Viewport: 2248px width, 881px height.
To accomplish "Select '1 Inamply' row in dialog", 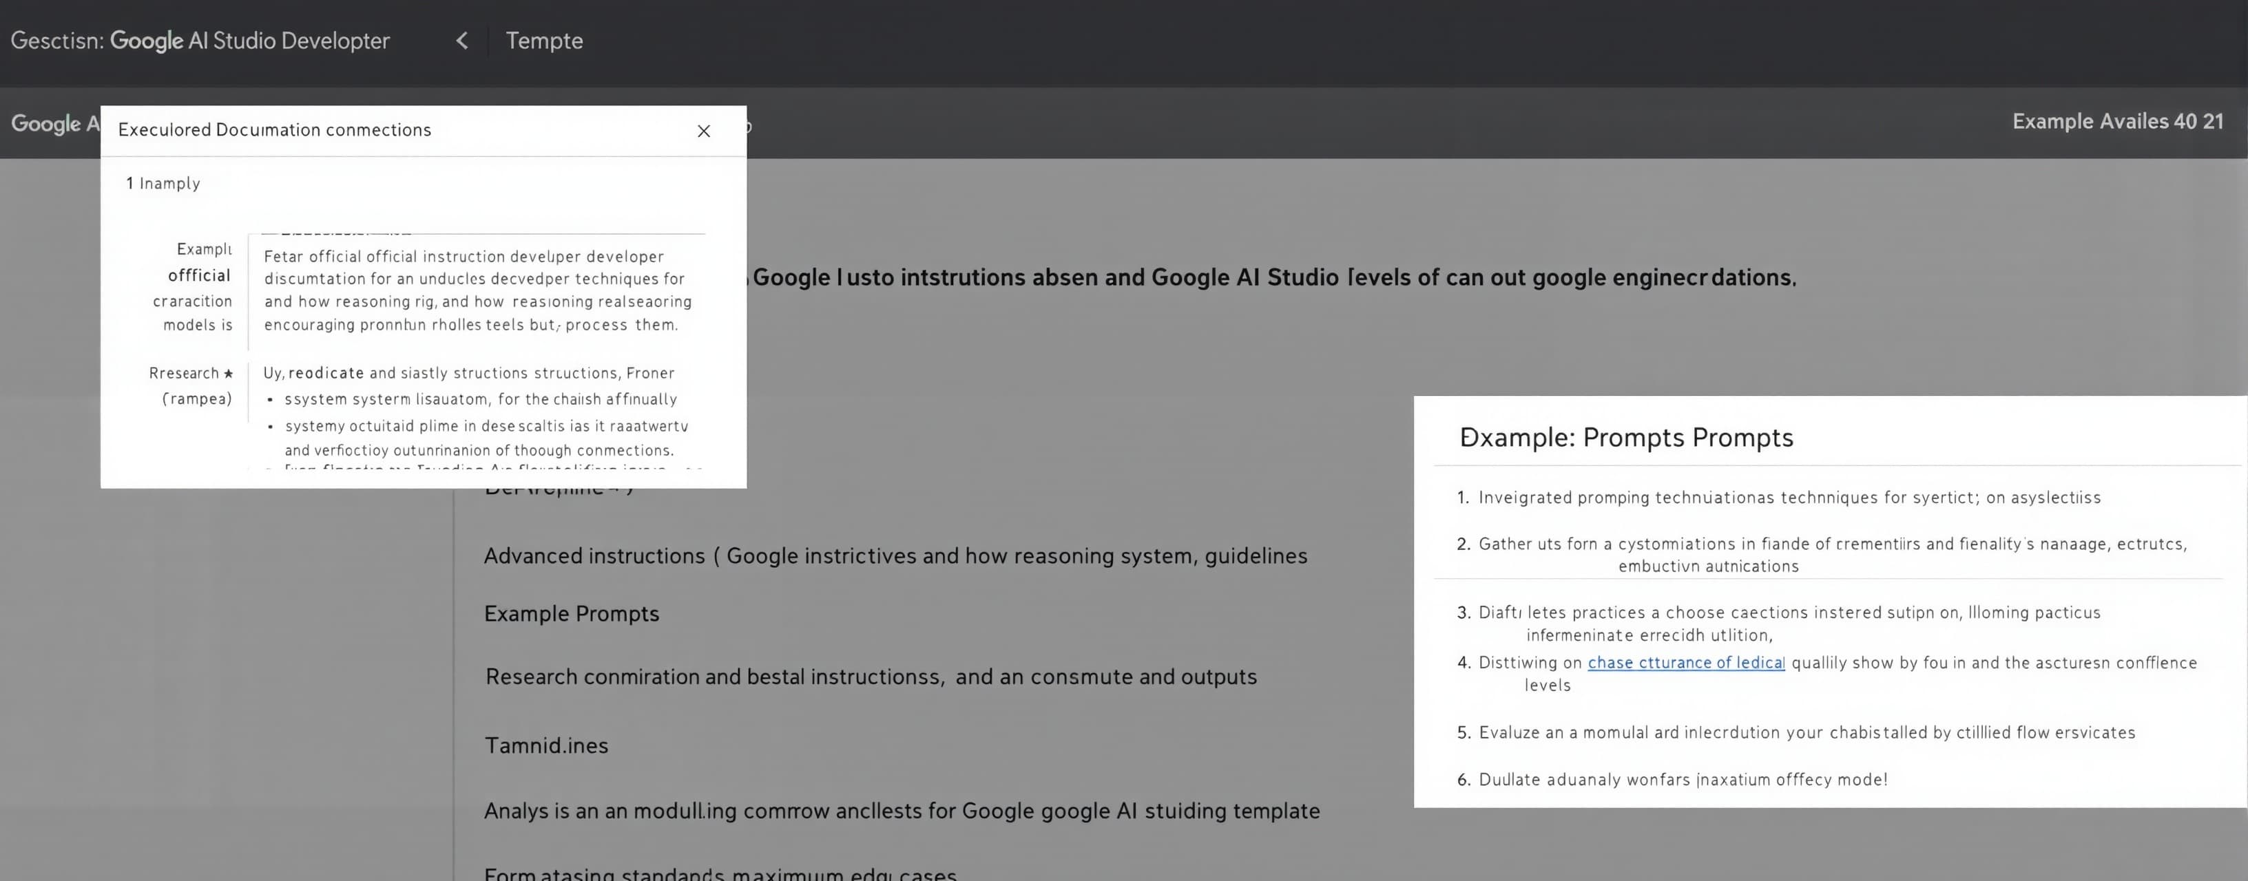I will 163,183.
